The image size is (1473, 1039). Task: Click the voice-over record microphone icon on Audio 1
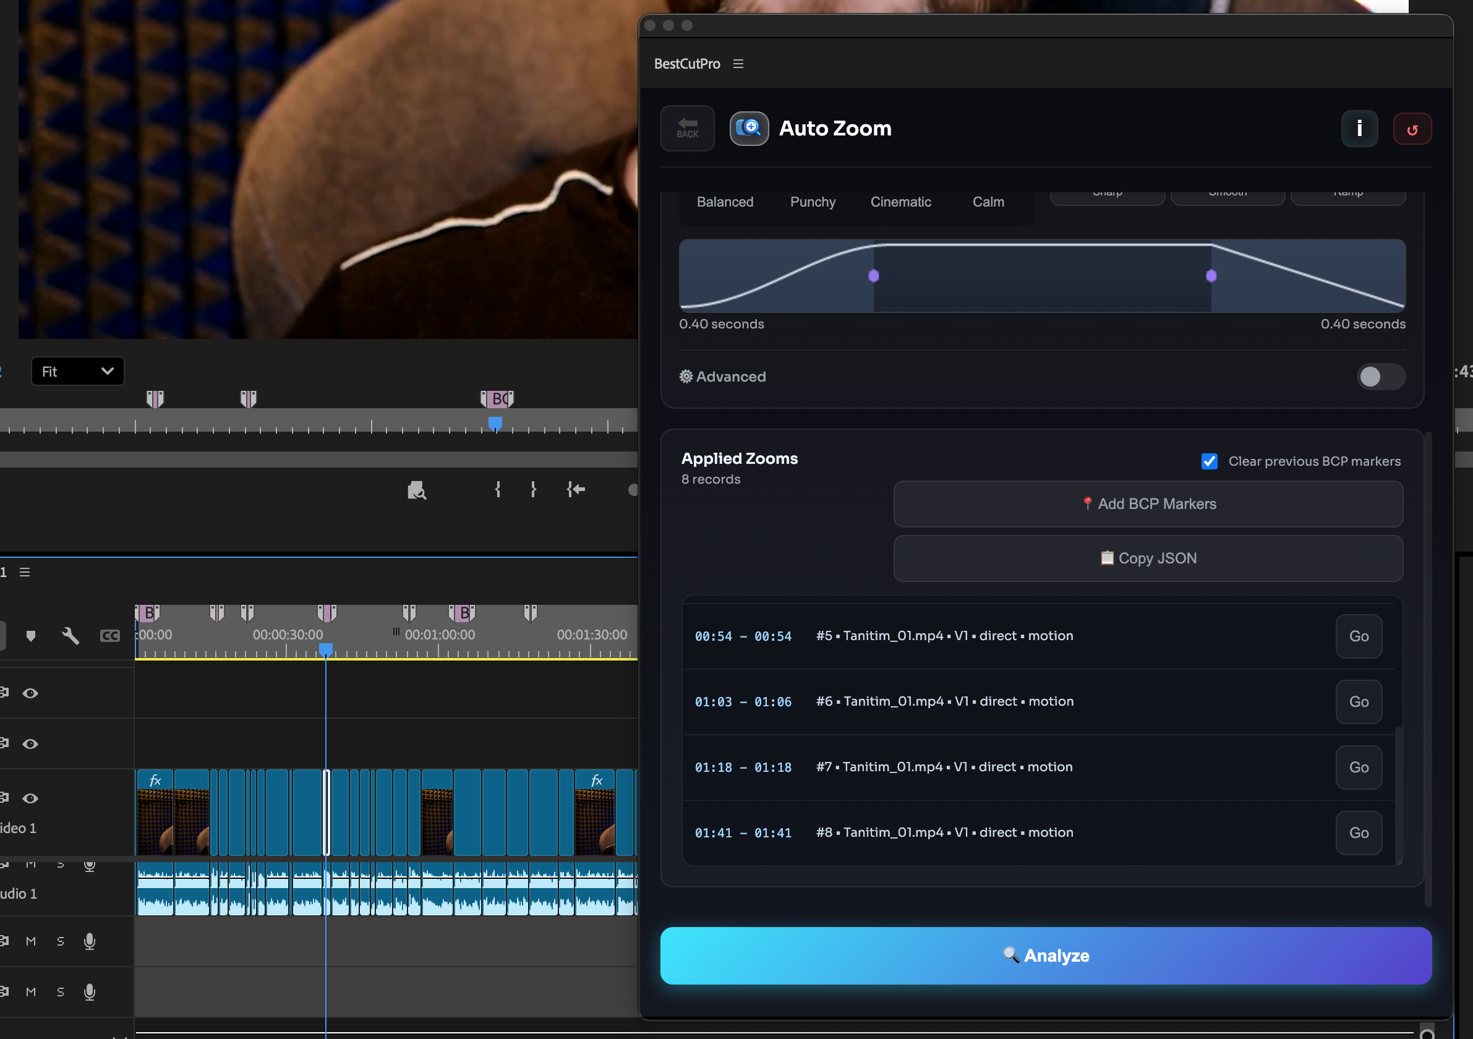point(90,866)
